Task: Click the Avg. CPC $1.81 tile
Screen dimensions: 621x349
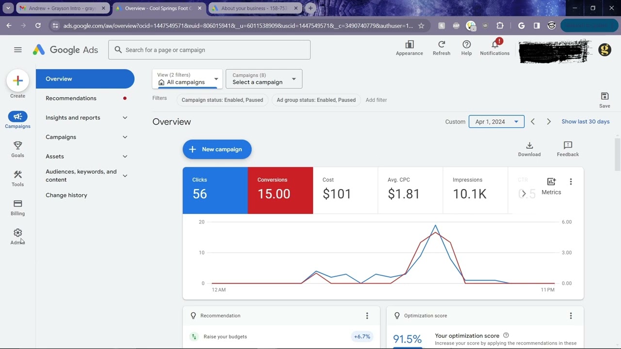Action: [410, 190]
